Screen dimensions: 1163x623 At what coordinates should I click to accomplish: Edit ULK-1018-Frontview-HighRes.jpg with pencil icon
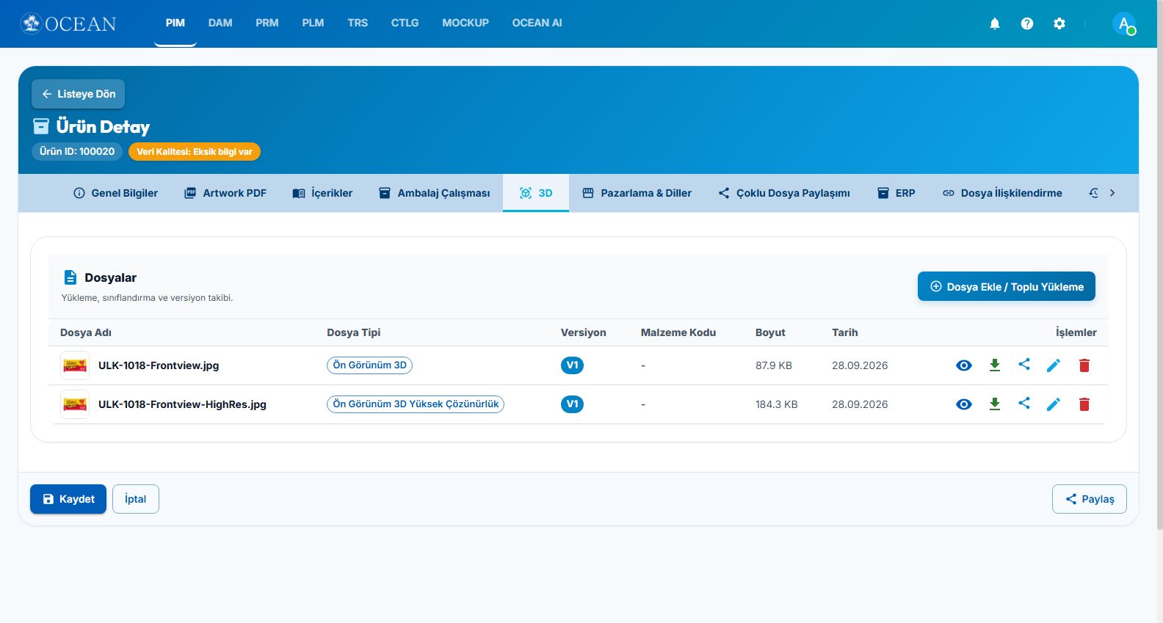click(x=1054, y=404)
